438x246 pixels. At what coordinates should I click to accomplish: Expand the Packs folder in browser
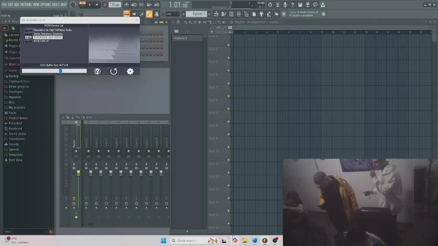pos(12,113)
